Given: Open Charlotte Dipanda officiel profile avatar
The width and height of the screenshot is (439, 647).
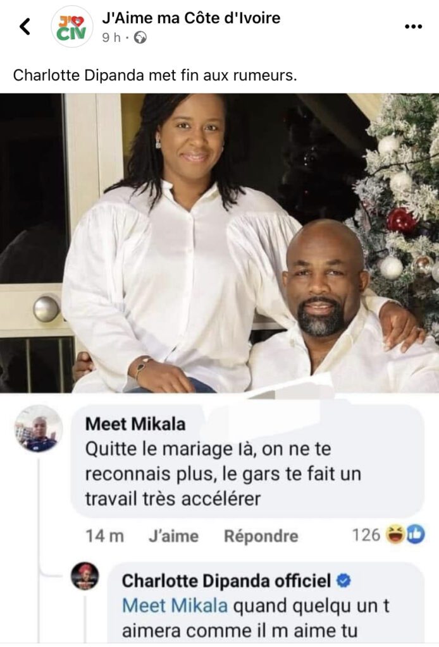Looking at the screenshot, I should pyautogui.click(x=85, y=576).
